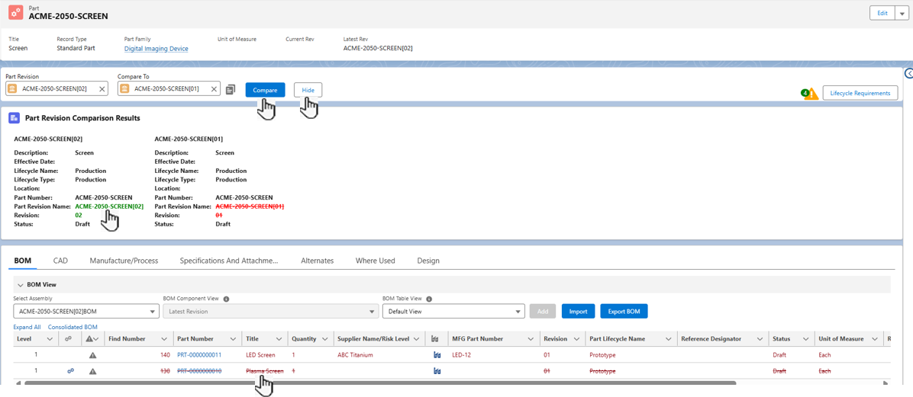This screenshot has height=397, width=913.
Task: Switch to the CAD tab
Action: (x=60, y=261)
